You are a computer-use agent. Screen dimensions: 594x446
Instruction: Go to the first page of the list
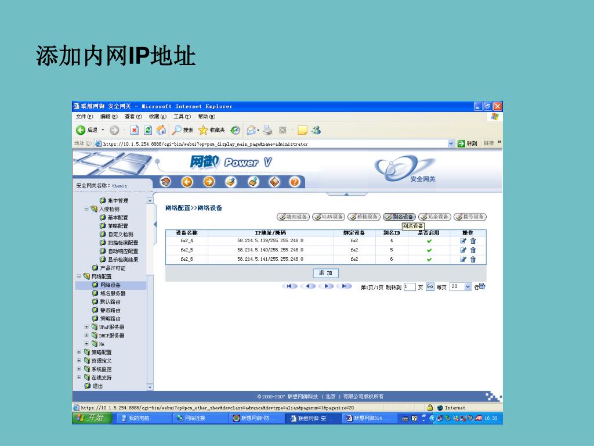click(290, 286)
